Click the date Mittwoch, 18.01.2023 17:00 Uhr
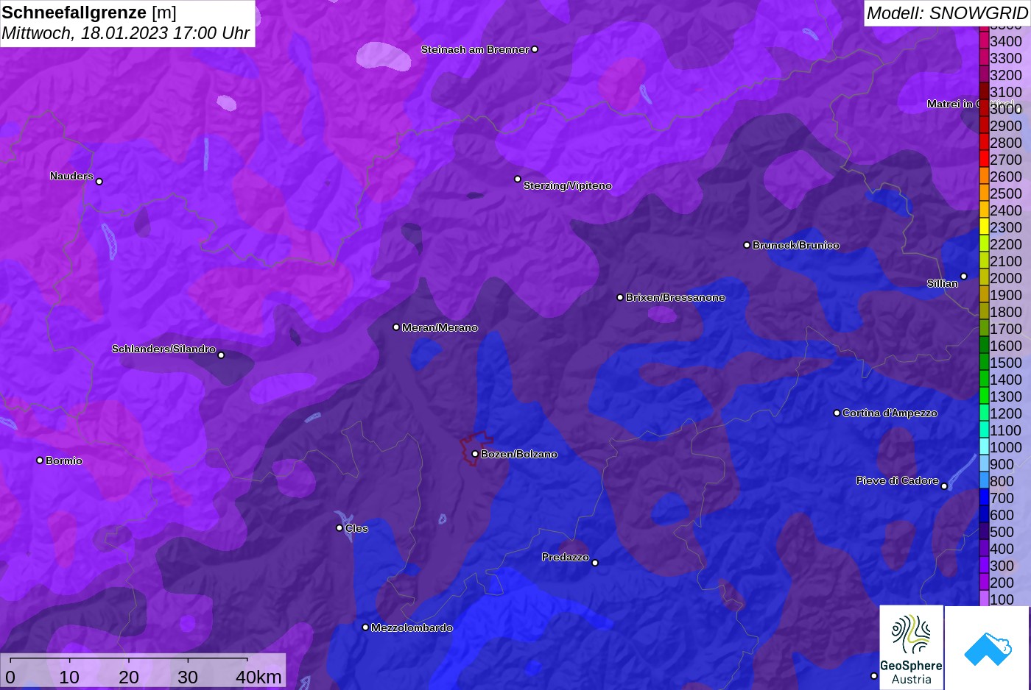 (125, 33)
